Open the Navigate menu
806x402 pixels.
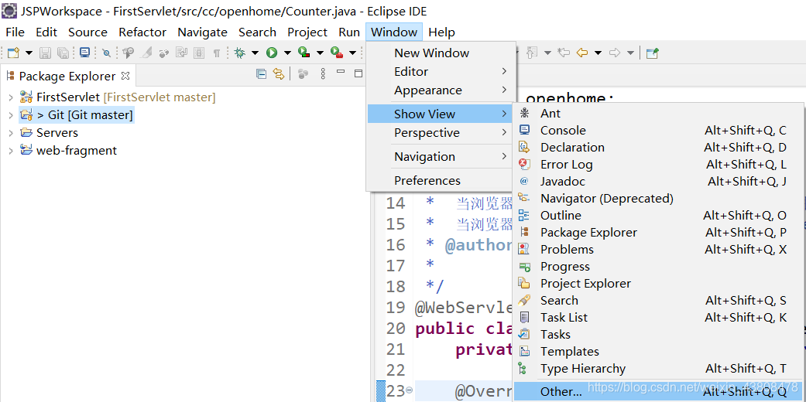coord(202,32)
